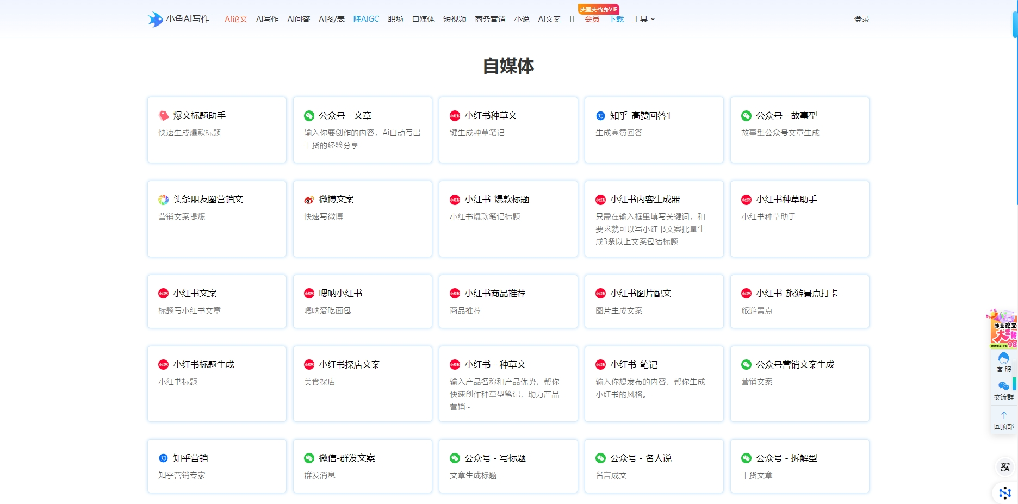The width and height of the screenshot is (1018, 504).
Task: Open the 客服 customer service widget
Action: [x=1003, y=362]
